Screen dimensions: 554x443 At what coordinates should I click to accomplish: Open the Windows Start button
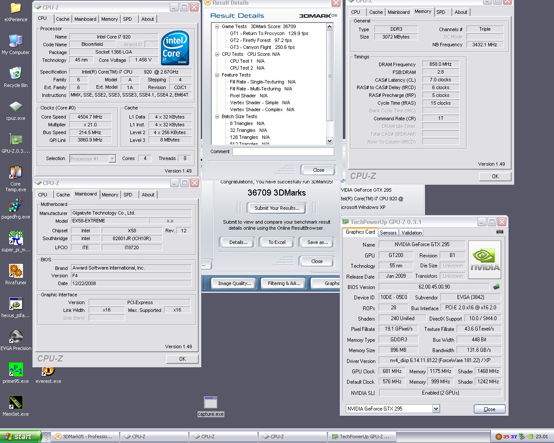coord(21,437)
